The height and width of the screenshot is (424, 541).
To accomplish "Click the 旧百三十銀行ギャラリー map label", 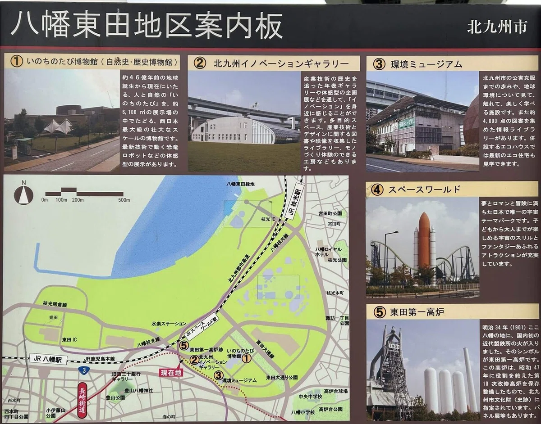I will 126,377.
